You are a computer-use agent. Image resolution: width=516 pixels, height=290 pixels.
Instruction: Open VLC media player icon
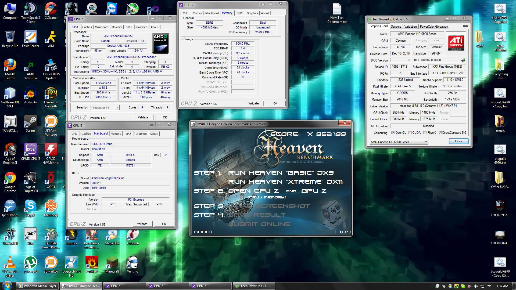pyautogui.click(x=10, y=267)
